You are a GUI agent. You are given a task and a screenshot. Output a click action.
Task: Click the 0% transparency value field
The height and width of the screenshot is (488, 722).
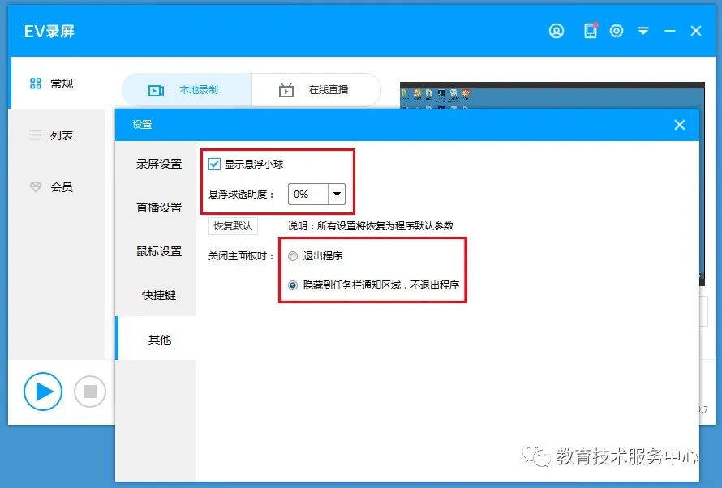click(x=308, y=194)
